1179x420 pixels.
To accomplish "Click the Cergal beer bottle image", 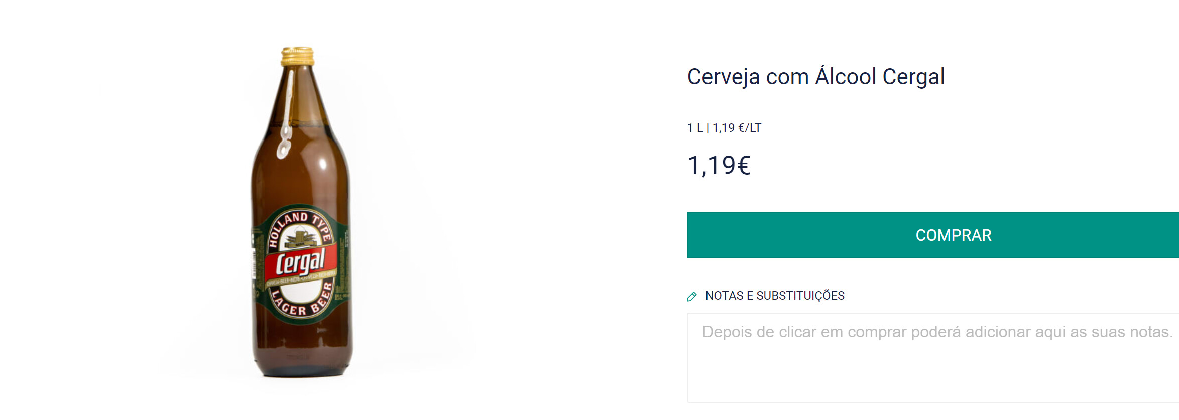I will [x=301, y=211].
